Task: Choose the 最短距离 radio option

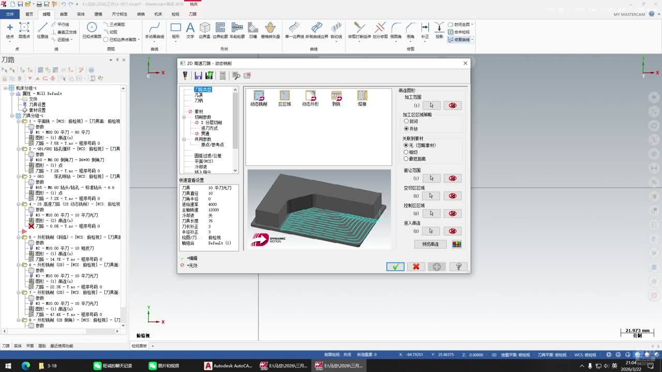Action: 406,159
